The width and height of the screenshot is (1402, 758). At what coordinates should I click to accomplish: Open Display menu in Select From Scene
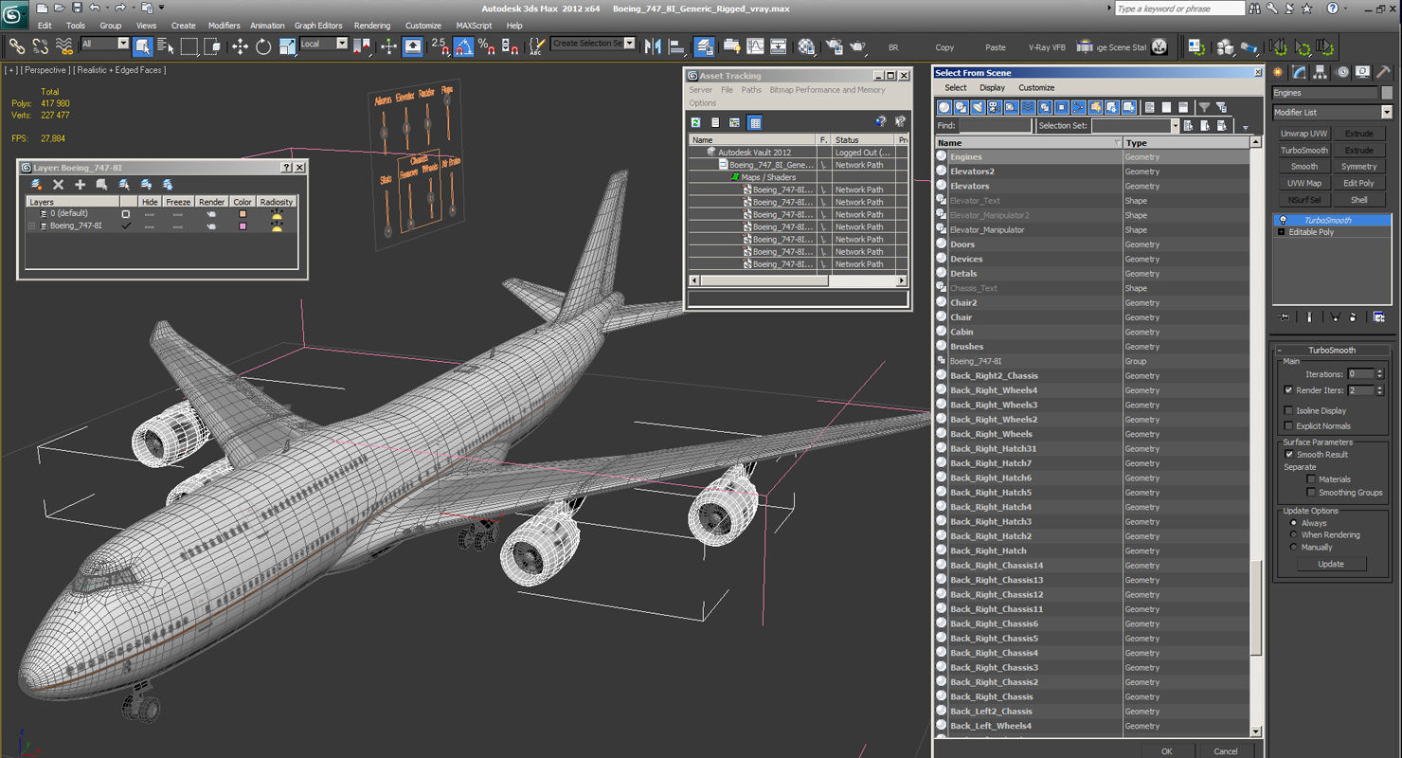point(992,87)
